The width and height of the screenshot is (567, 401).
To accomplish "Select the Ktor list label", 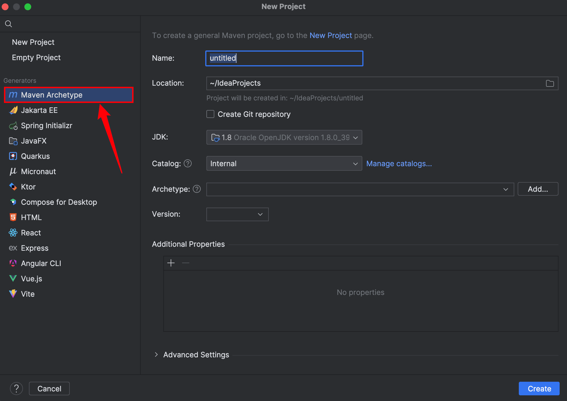I will (x=28, y=187).
